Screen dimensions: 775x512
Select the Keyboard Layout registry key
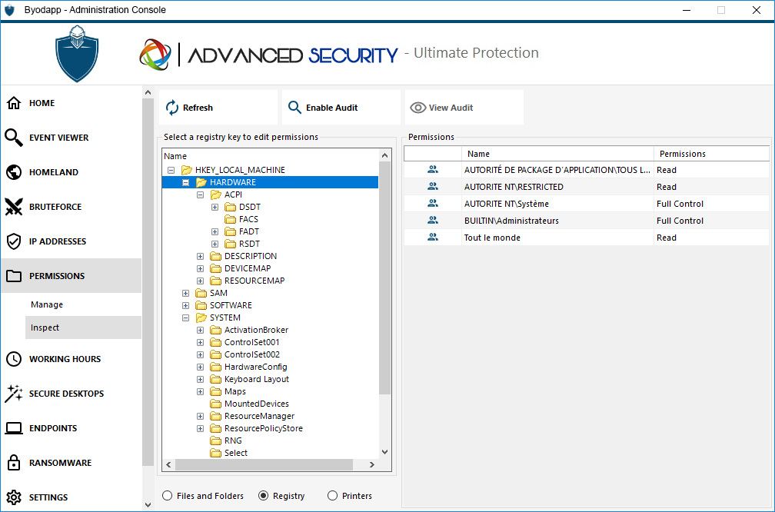tap(257, 379)
